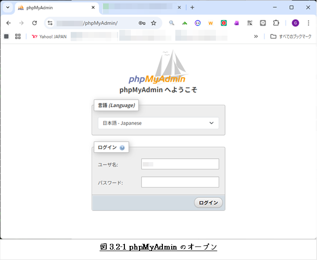
Task: Open the apps grid icon in bookmarks bar
Action: 18,36
